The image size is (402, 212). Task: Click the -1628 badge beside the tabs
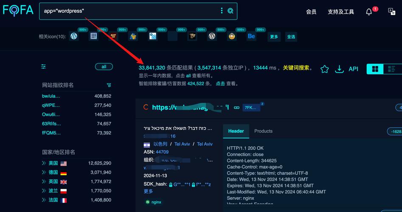point(395,131)
